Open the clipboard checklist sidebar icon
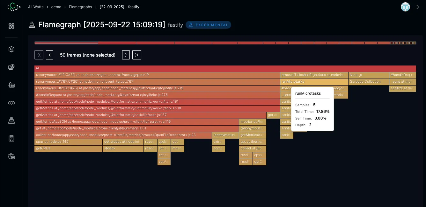 11,138
